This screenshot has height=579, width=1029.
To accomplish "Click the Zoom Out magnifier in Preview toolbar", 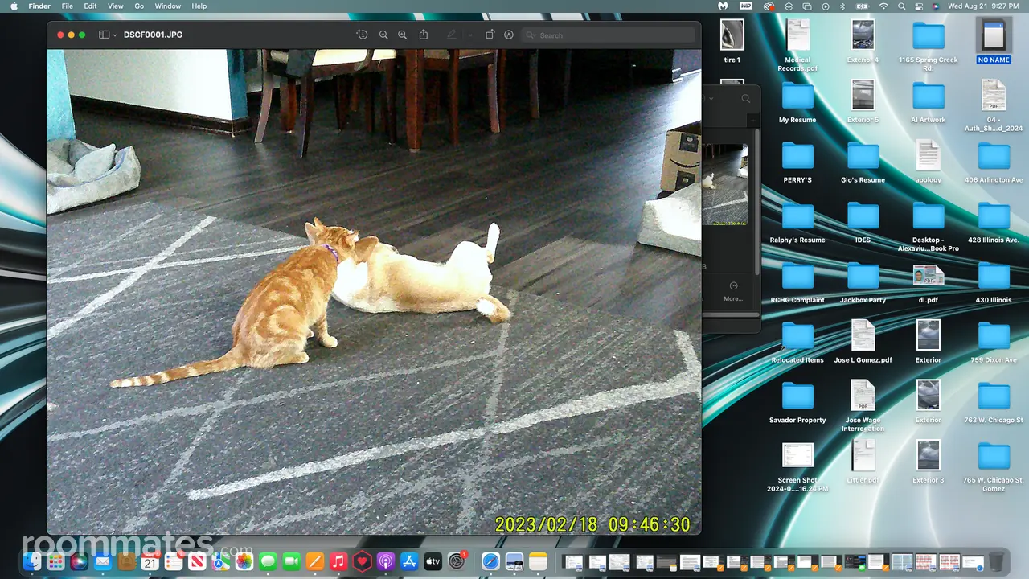I will [x=383, y=35].
